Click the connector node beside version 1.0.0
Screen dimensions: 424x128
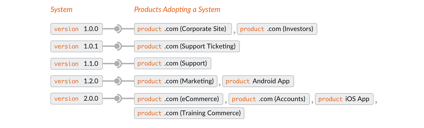pyautogui.click(x=117, y=29)
